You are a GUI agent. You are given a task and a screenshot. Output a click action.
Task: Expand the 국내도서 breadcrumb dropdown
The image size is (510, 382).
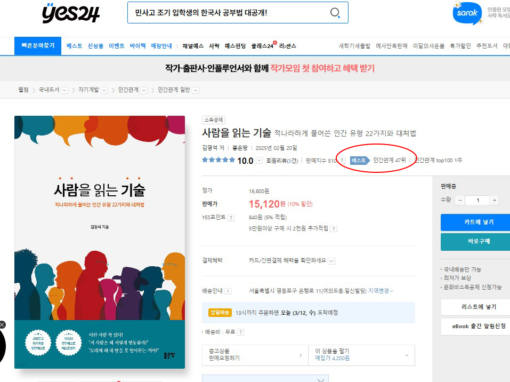coord(64,90)
